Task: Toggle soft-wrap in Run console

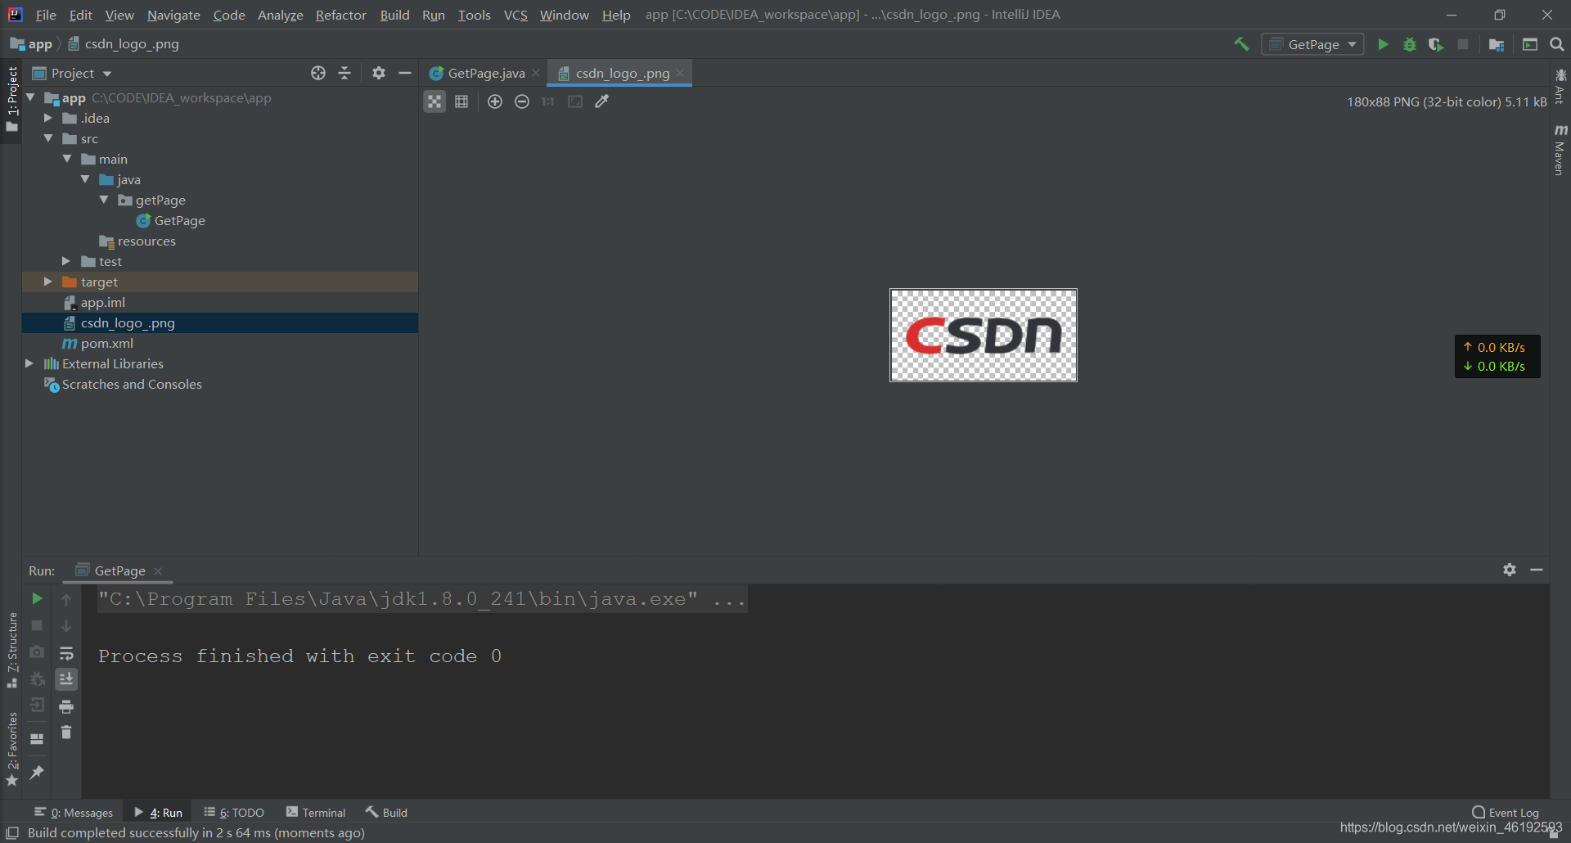Action: click(x=66, y=653)
